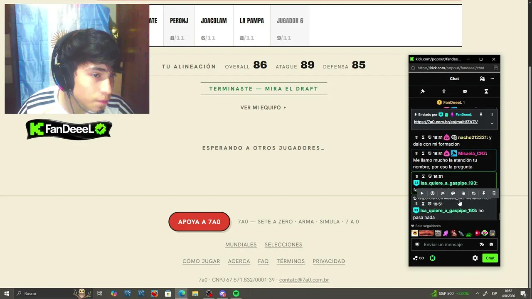Screen dimensions: 532x299
Task: Click the kick.com popout address bar
Action: point(451,68)
